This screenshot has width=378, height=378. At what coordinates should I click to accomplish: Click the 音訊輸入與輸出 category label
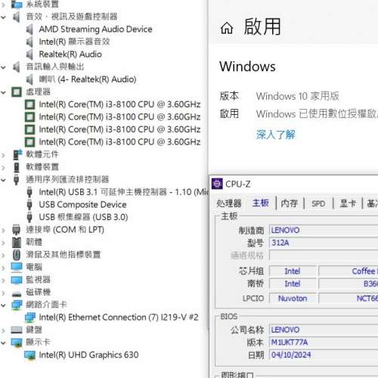(x=55, y=67)
